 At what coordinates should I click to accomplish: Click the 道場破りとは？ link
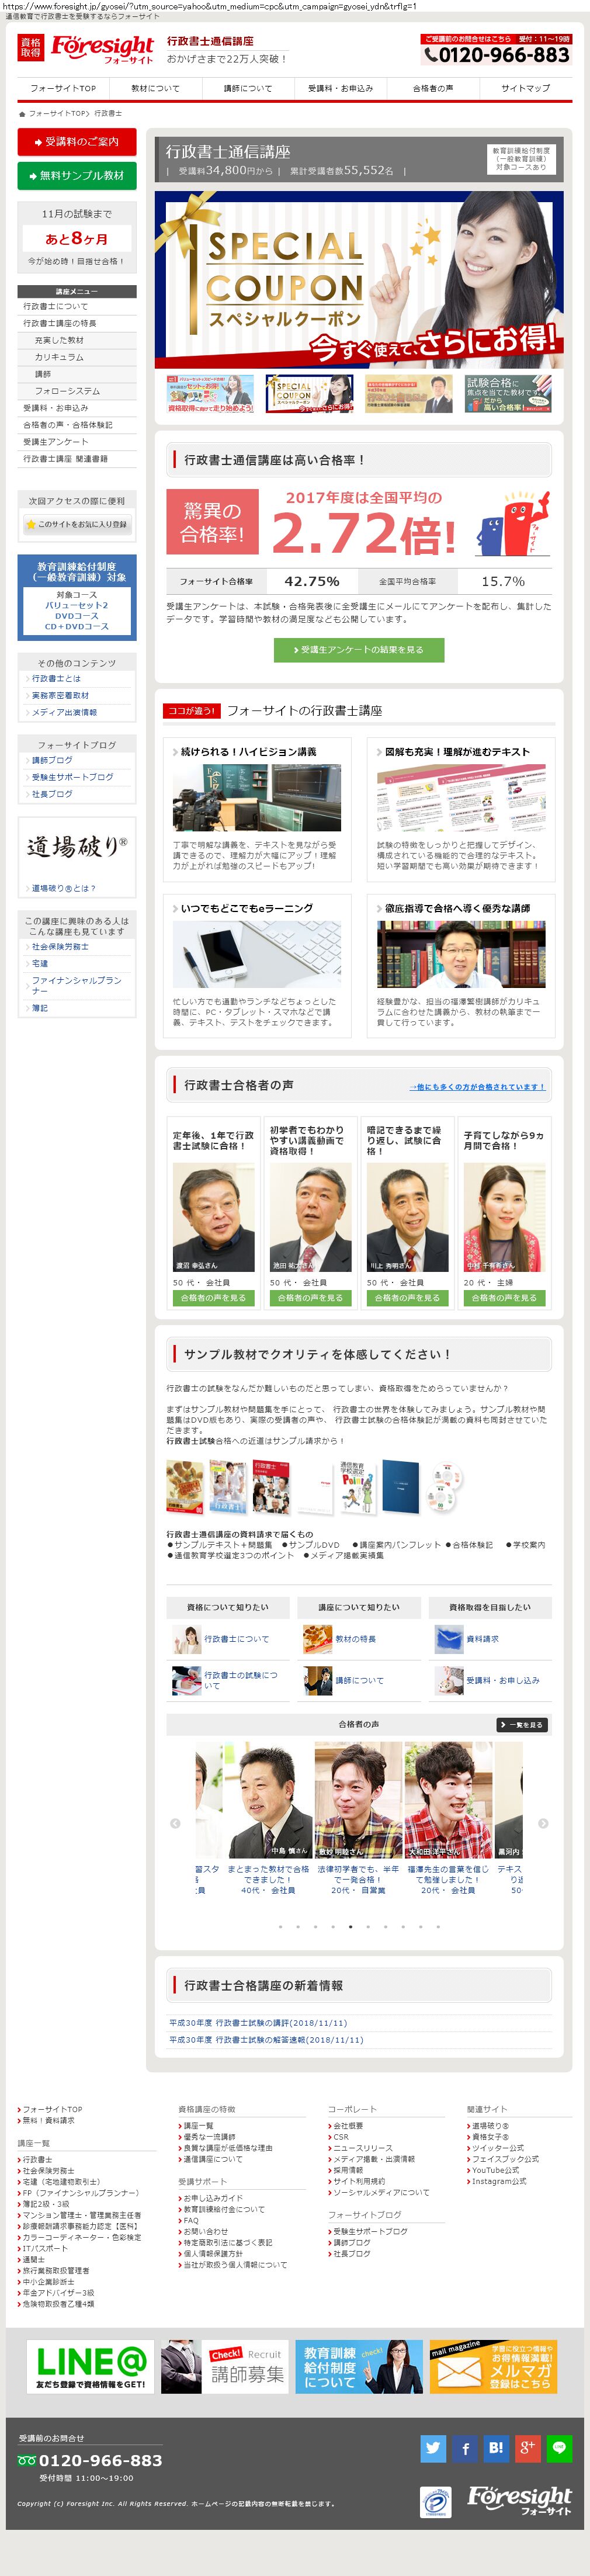tap(63, 888)
